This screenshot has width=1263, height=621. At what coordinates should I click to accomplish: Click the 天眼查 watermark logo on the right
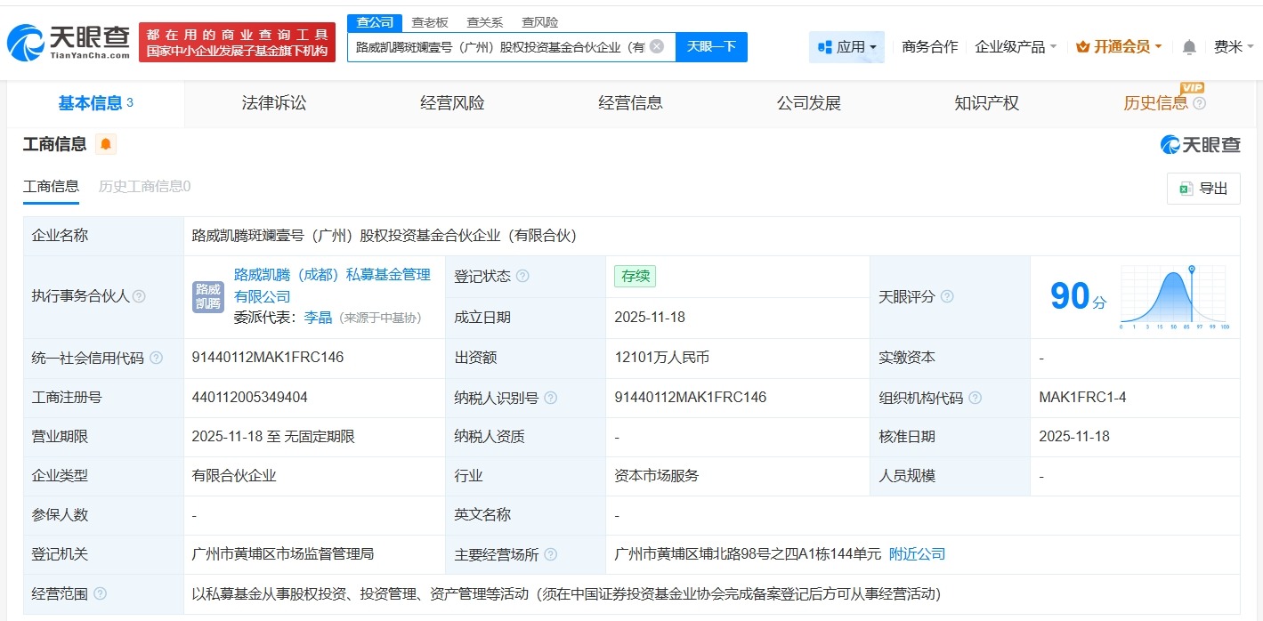pos(1200,144)
